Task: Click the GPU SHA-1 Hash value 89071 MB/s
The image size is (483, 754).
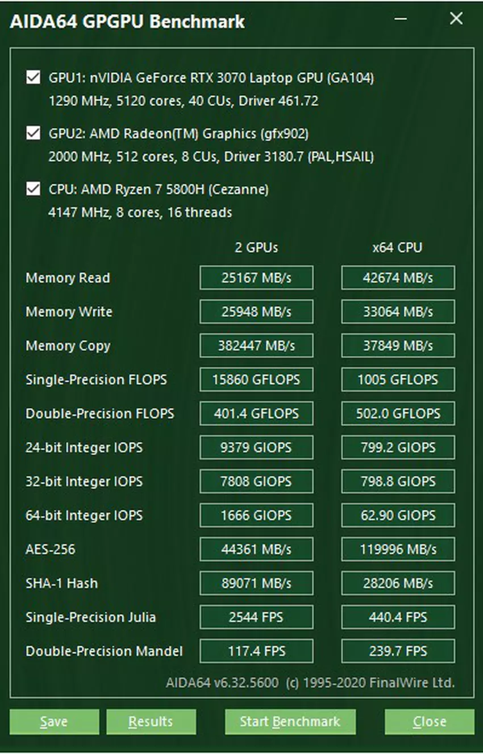Action: coord(256,583)
